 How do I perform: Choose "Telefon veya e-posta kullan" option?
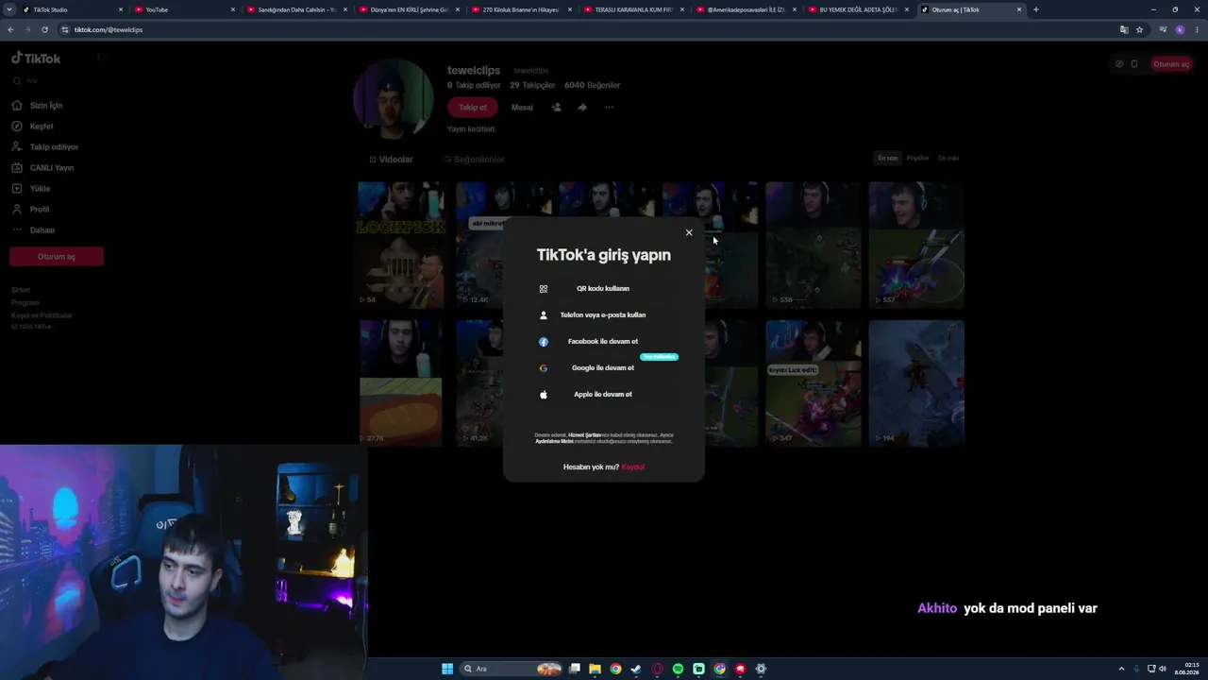point(603,315)
